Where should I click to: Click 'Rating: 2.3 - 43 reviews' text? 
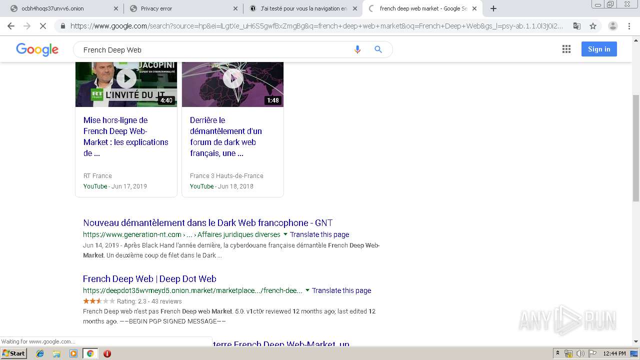149,301
